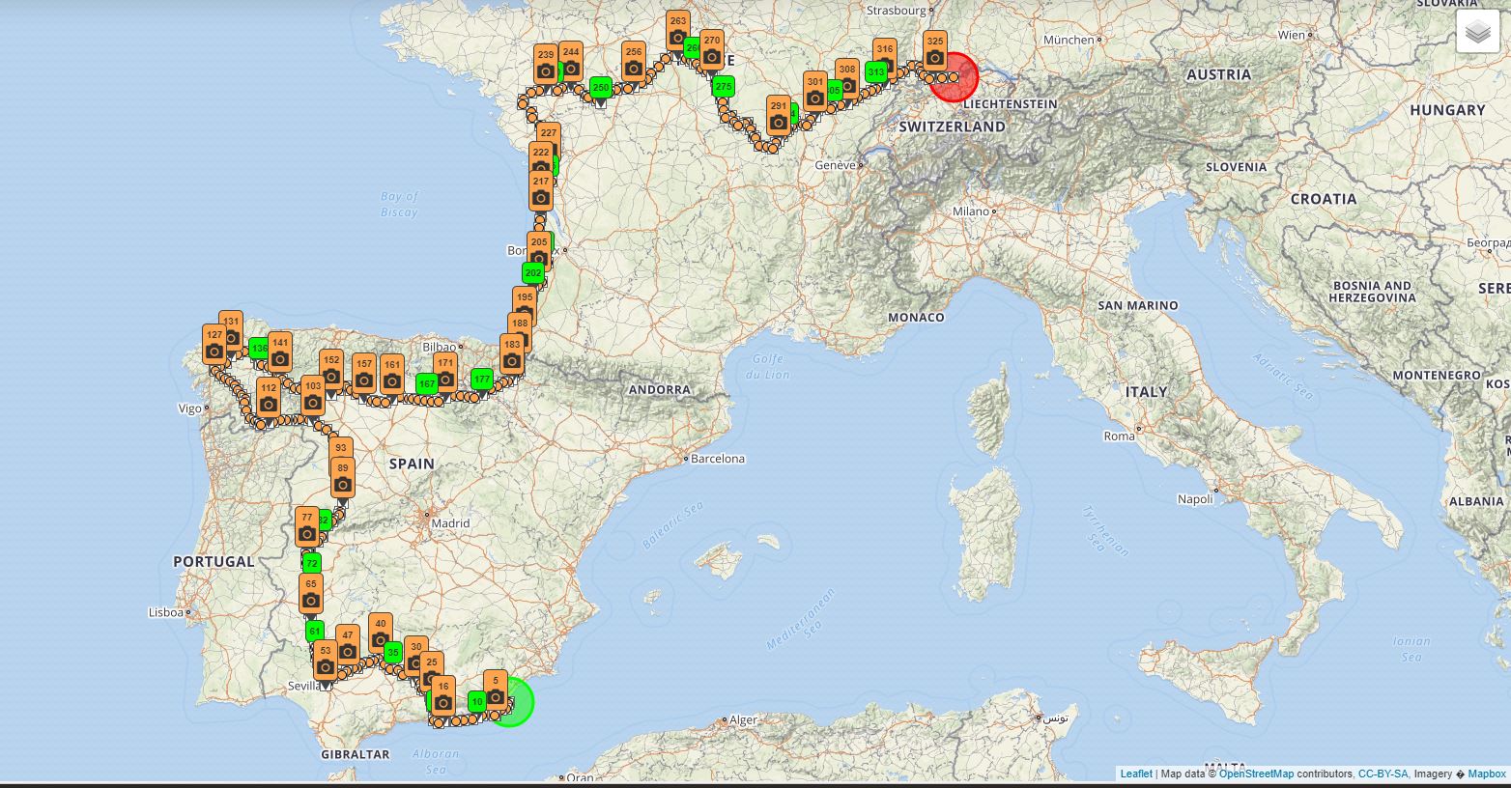Select green waypoint marker 313
The image size is (1511, 788).
876,71
